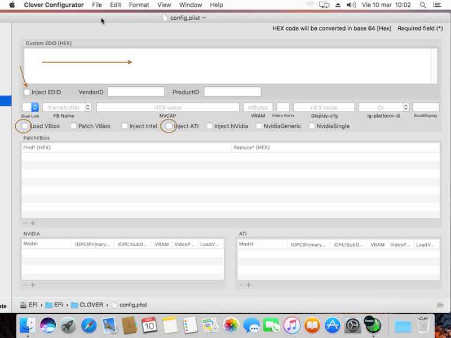The width and height of the screenshot is (451, 338).
Task: Open the Mail stamp icon in Dock
Action: [109, 325]
